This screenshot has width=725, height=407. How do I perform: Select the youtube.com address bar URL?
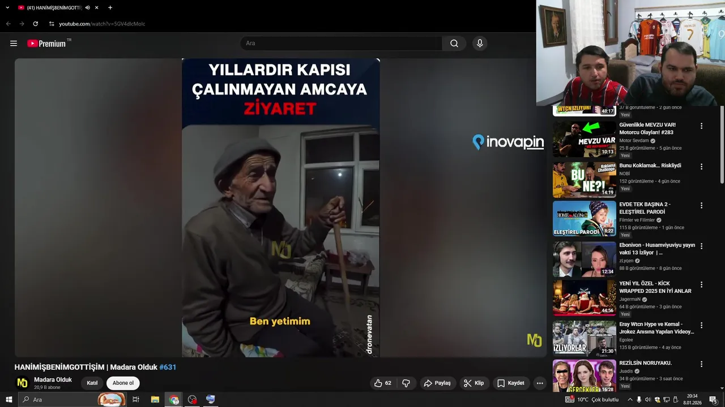pos(102,24)
